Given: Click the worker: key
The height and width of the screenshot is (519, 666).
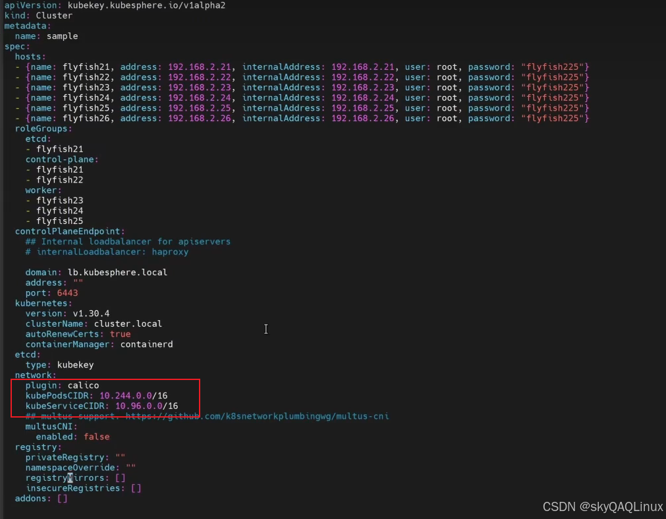Looking at the screenshot, I should coord(43,190).
